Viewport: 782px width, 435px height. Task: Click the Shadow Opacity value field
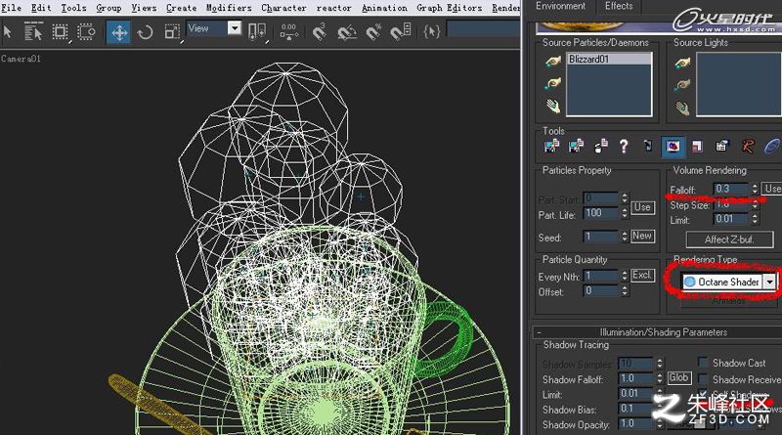(636, 423)
